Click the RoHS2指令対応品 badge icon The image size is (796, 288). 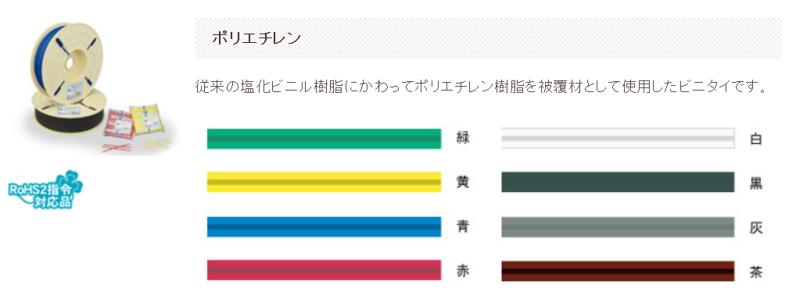[45, 190]
